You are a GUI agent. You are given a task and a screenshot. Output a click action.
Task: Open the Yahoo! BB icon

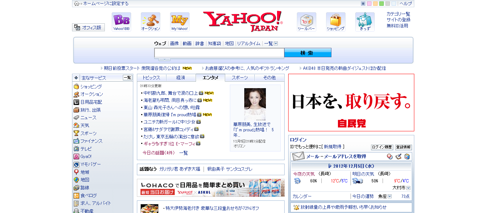point(121,22)
